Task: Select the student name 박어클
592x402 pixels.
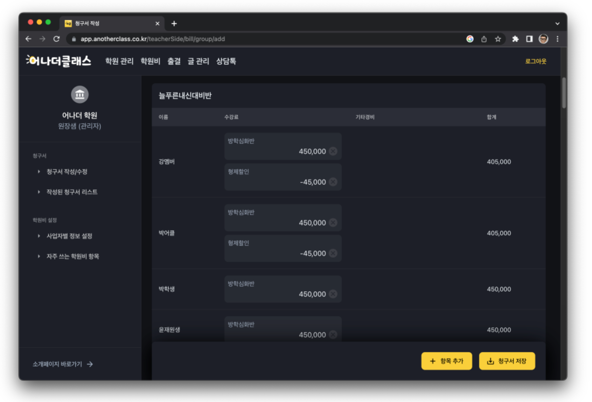Action: coord(167,233)
